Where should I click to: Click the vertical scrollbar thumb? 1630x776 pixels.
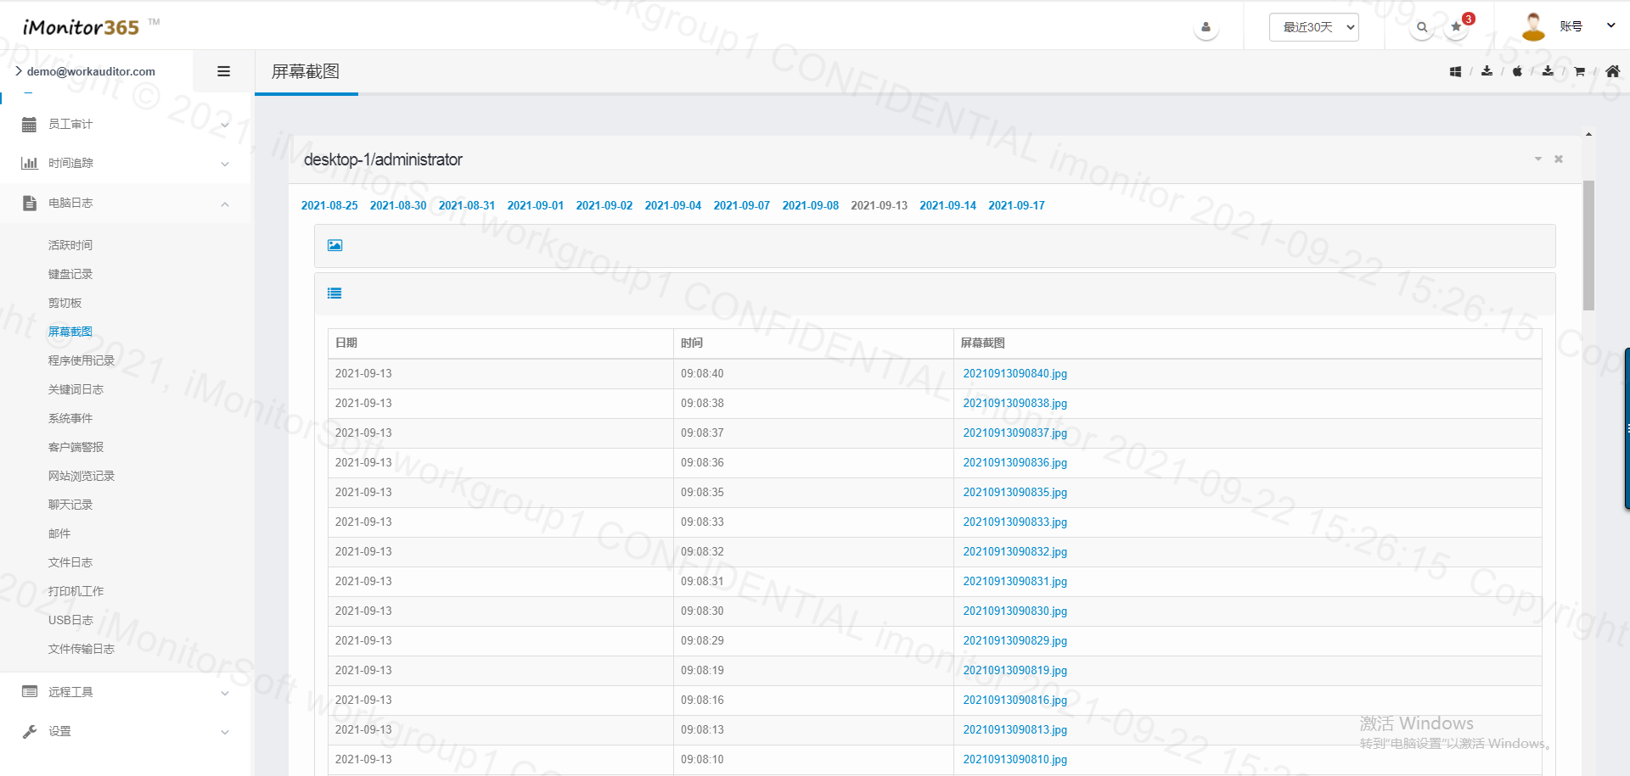click(1588, 245)
